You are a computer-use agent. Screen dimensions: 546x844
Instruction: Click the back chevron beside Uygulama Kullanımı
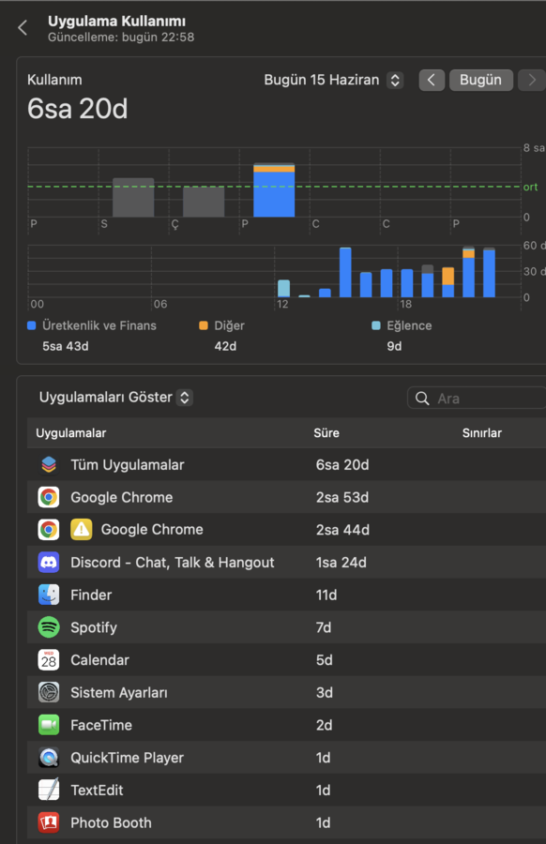(x=23, y=28)
